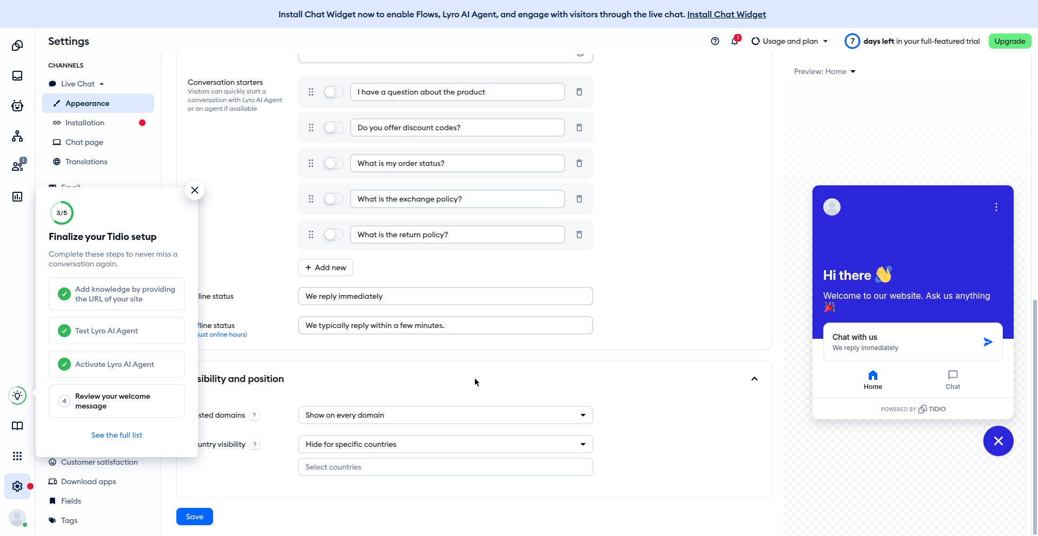
Task: Open the Lyro AI bot sidebar icon
Action: pyautogui.click(x=17, y=106)
